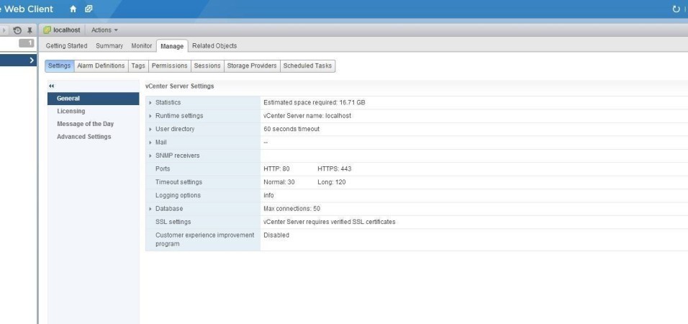
Task: Switch to the Getting Started tab
Action: click(66, 45)
